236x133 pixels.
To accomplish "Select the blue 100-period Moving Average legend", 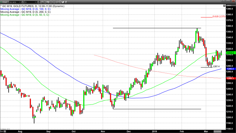I will pos(25,9).
